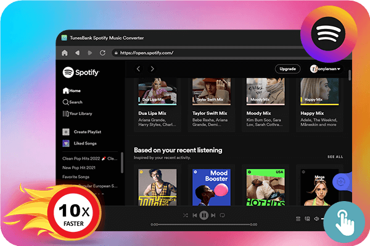Click the sidebar playlist scrollbar

(x=122, y=162)
